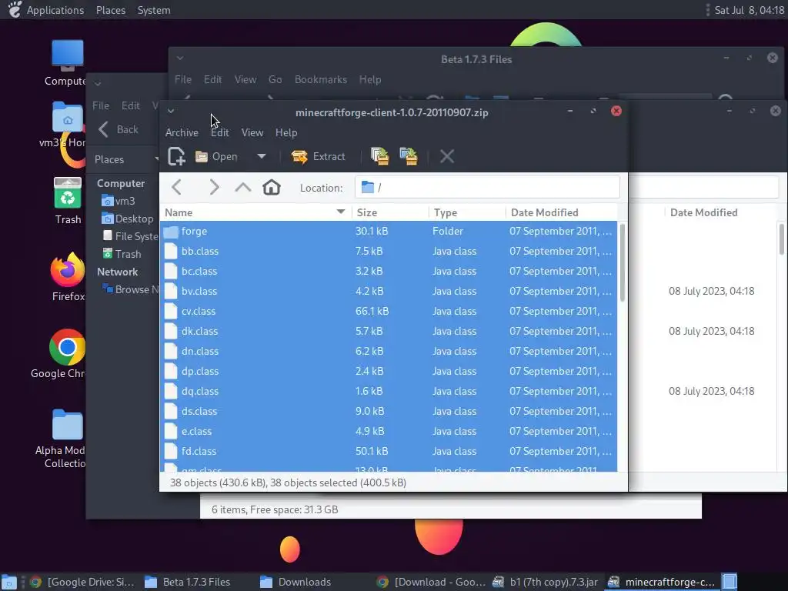Select dk.class file
This screenshot has width=788, height=591.
(x=389, y=331)
